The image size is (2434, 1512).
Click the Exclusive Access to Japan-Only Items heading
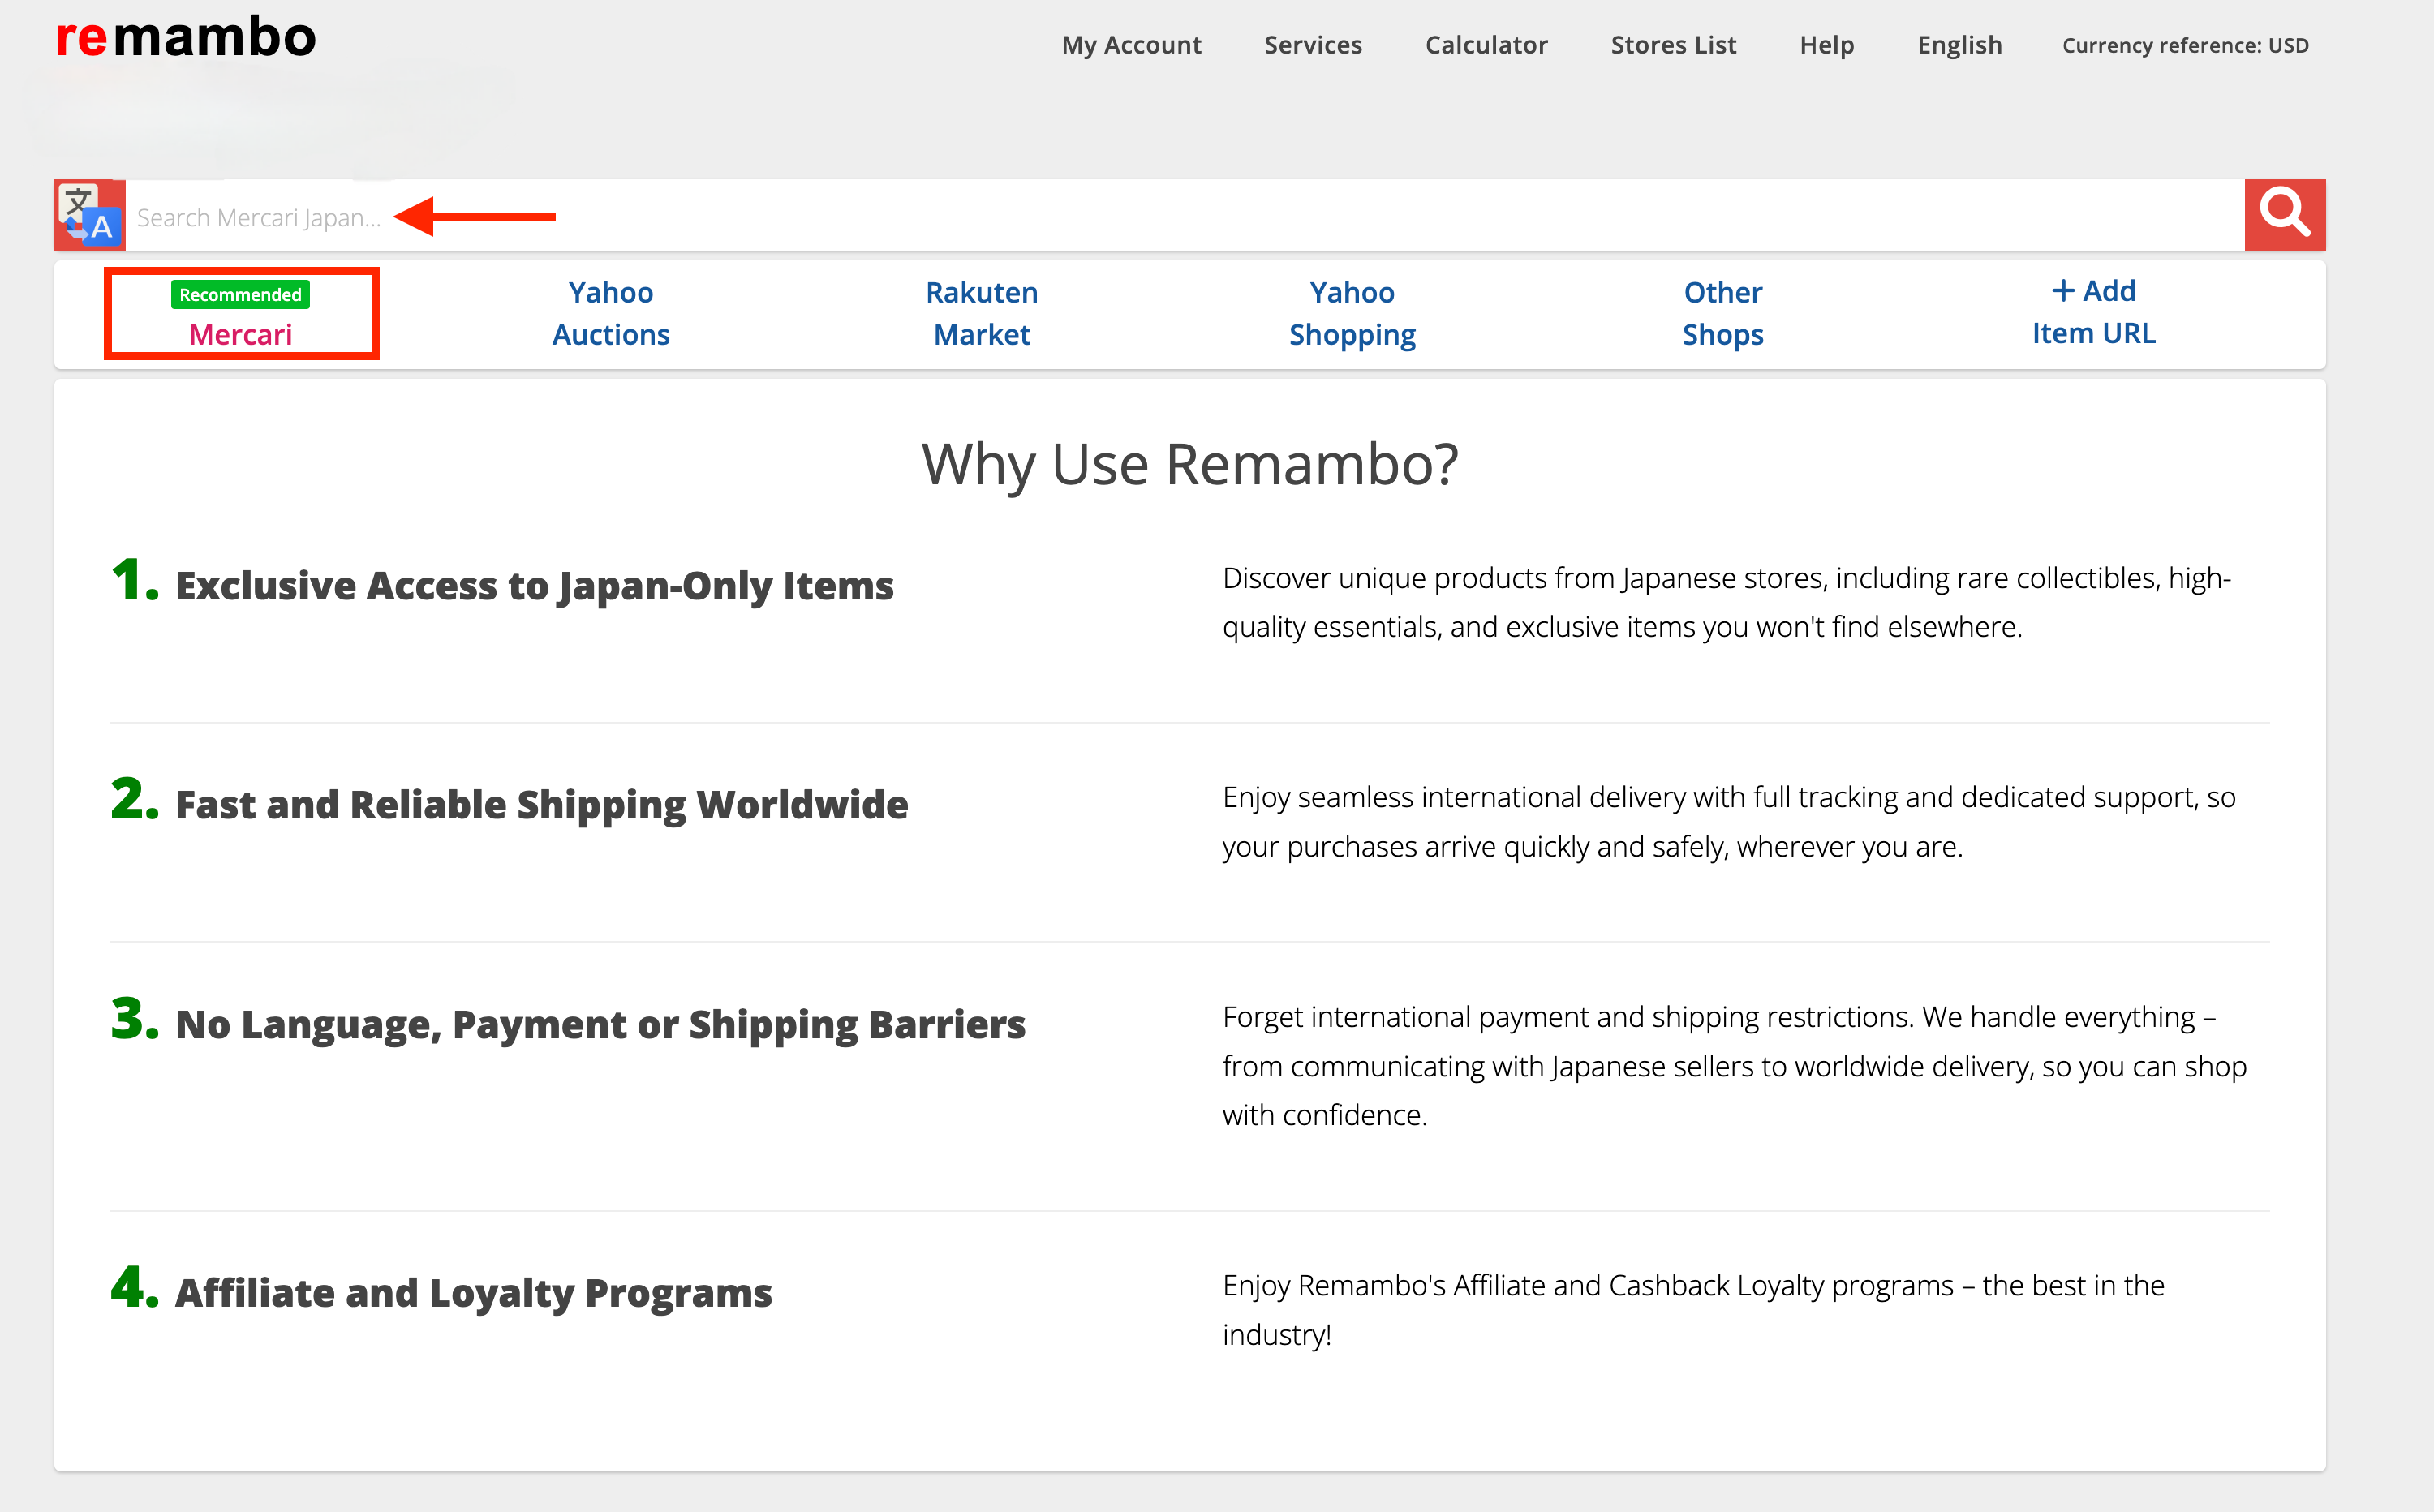(x=534, y=585)
